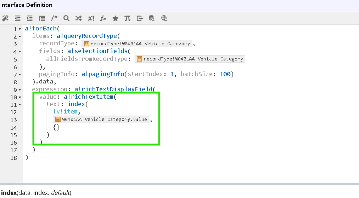The image size is (359, 198).
Task: Click the a!forEach function name
Action: tap(41, 28)
